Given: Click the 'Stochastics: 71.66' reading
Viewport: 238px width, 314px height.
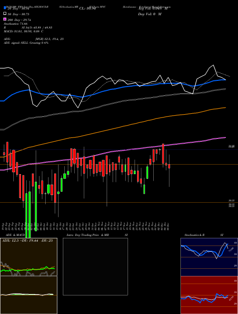Looking at the screenshot, I should pos(15,24).
